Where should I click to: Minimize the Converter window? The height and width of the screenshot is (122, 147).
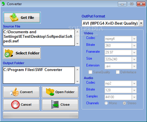click(122, 4)
